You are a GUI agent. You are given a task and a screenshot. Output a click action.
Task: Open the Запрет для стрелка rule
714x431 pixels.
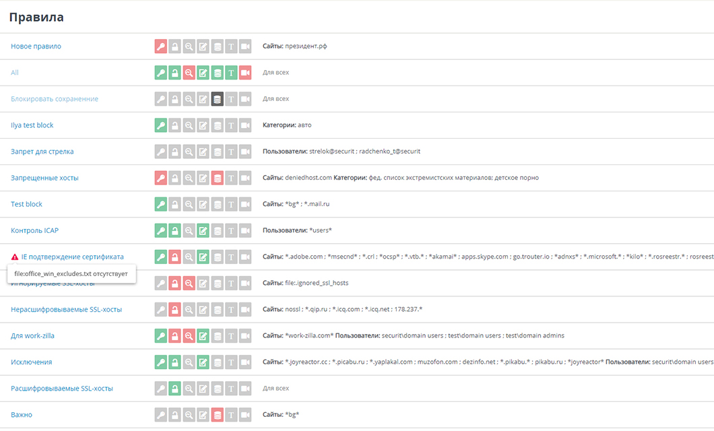pos(42,152)
